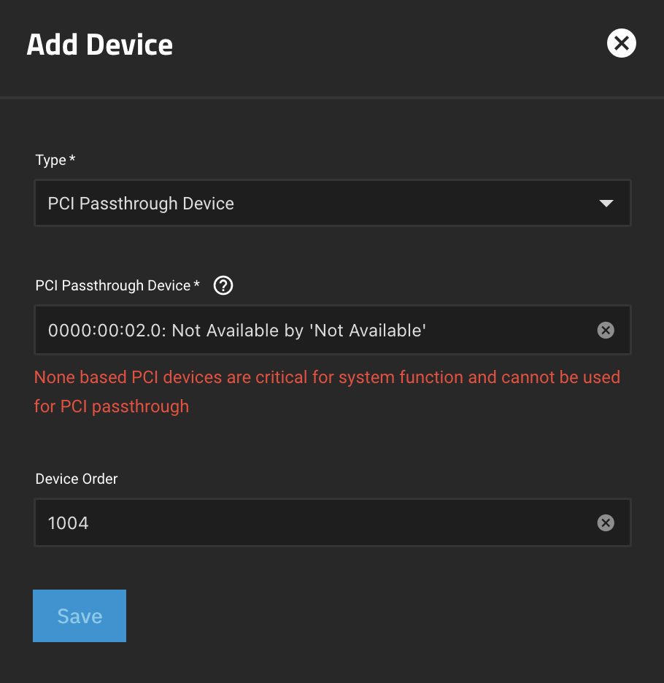The width and height of the screenshot is (664, 683).
Task: Clear the Device Order field value
Action: 606,522
